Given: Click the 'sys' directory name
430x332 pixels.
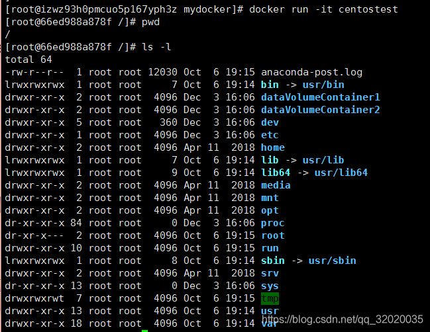Looking at the screenshot, I should click(270, 286).
